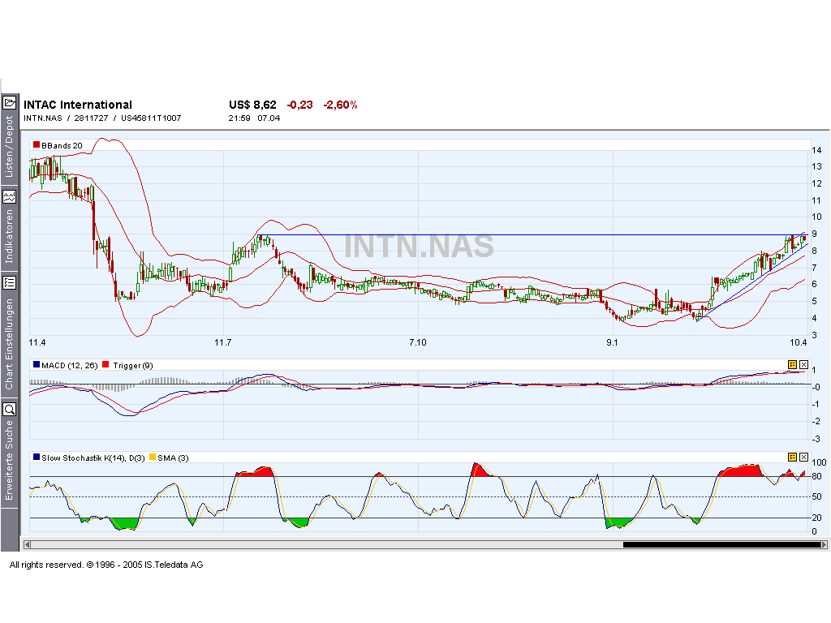Click the 100 stochastic axis value

(x=819, y=462)
